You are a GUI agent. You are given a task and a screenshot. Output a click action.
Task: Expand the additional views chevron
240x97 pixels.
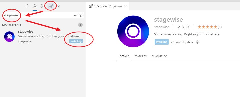pos(59,6)
